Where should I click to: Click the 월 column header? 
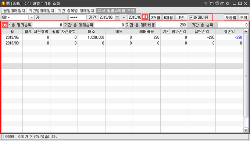pyautogui.click(x=12, y=32)
